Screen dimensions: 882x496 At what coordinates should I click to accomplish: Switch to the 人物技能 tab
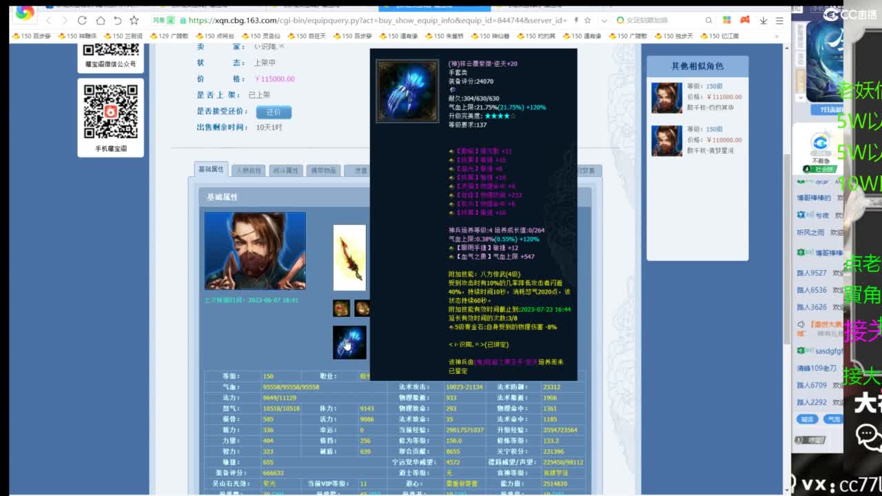249,170
